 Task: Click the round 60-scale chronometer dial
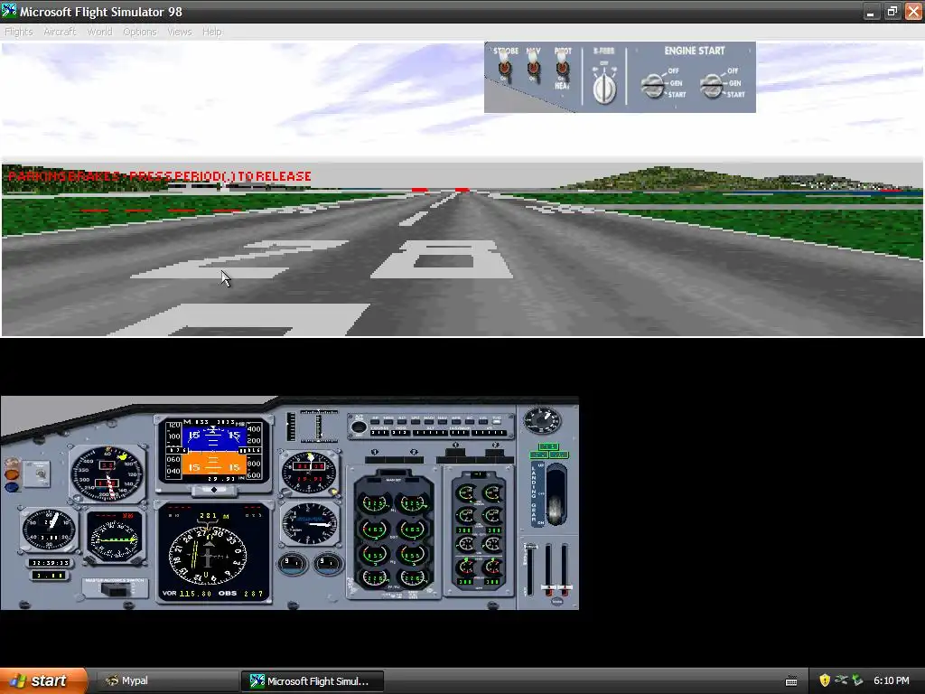pos(49,530)
